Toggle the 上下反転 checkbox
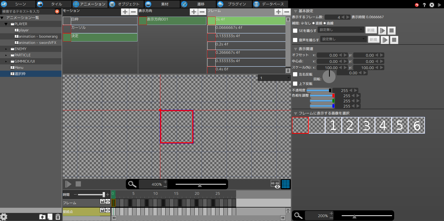Viewport: 444px width, 221px height. click(x=295, y=84)
